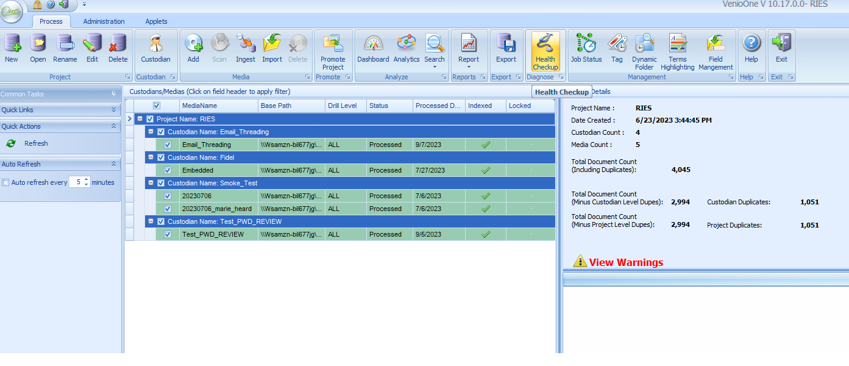Screen dimensions: 849x366
Task: Toggle the header select-all checkbox
Action: click(x=157, y=106)
